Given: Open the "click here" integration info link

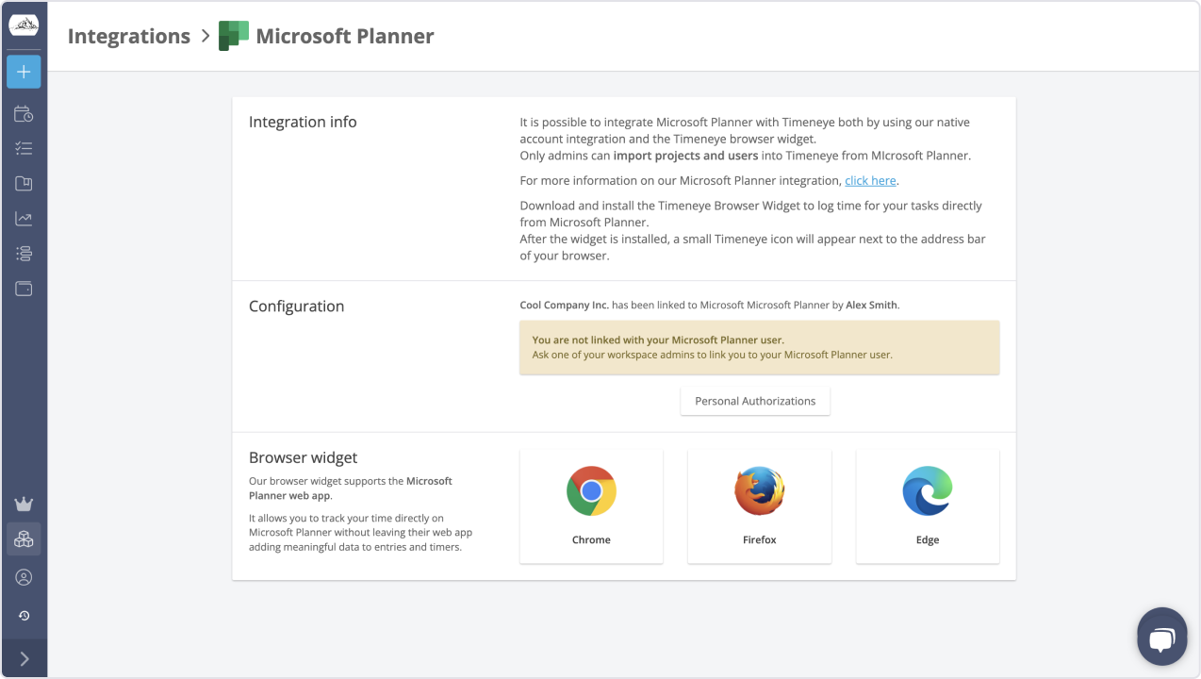Looking at the screenshot, I should (869, 180).
